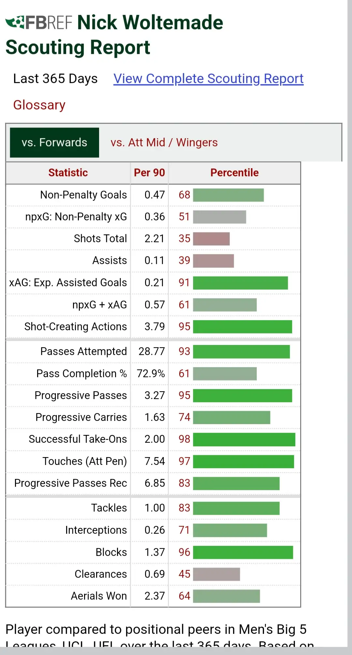Click the Touches (Att Pen) row label
This screenshot has width=352, height=655.
84,461
